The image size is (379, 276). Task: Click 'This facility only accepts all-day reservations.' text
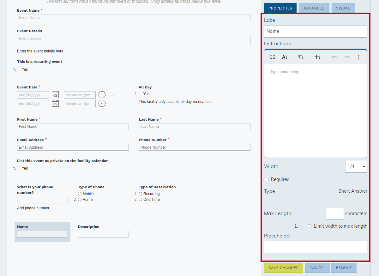tap(177, 102)
